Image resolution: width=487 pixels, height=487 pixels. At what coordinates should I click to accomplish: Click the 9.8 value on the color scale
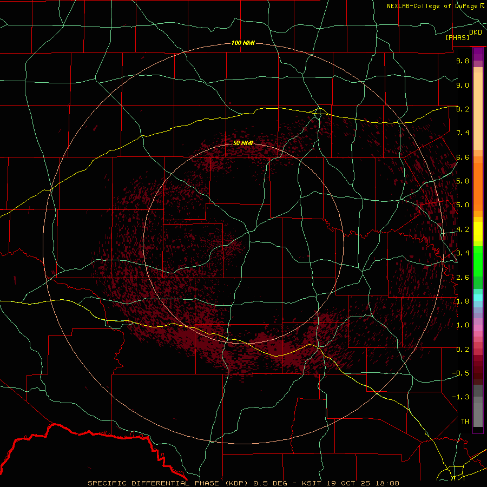(463, 61)
